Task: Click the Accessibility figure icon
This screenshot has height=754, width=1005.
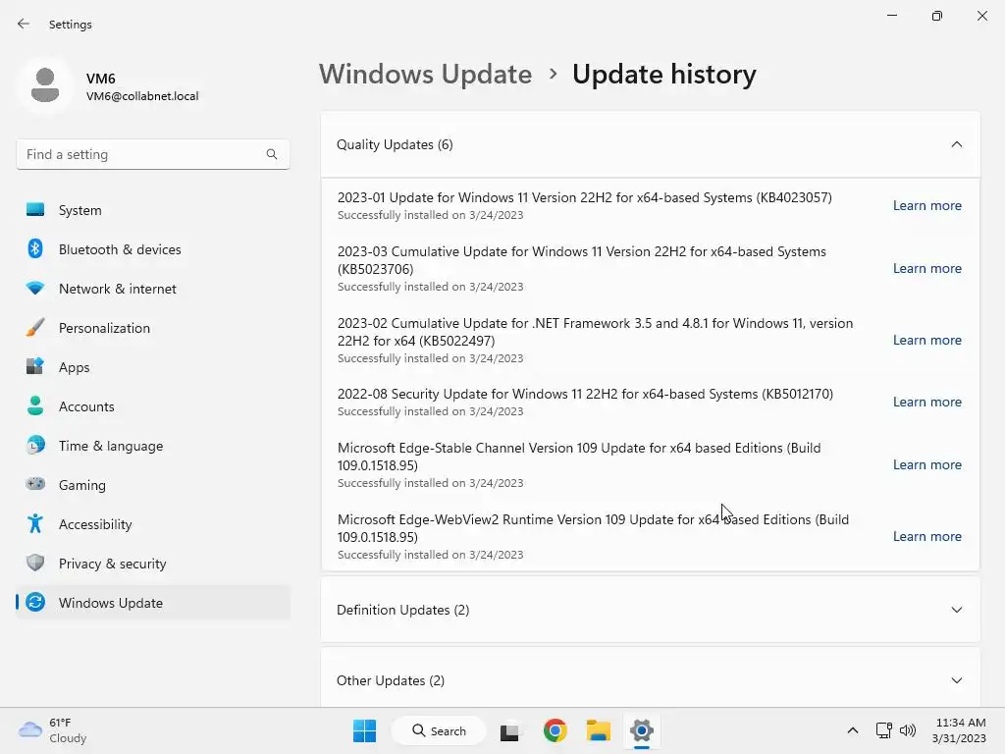Action: (x=35, y=524)
